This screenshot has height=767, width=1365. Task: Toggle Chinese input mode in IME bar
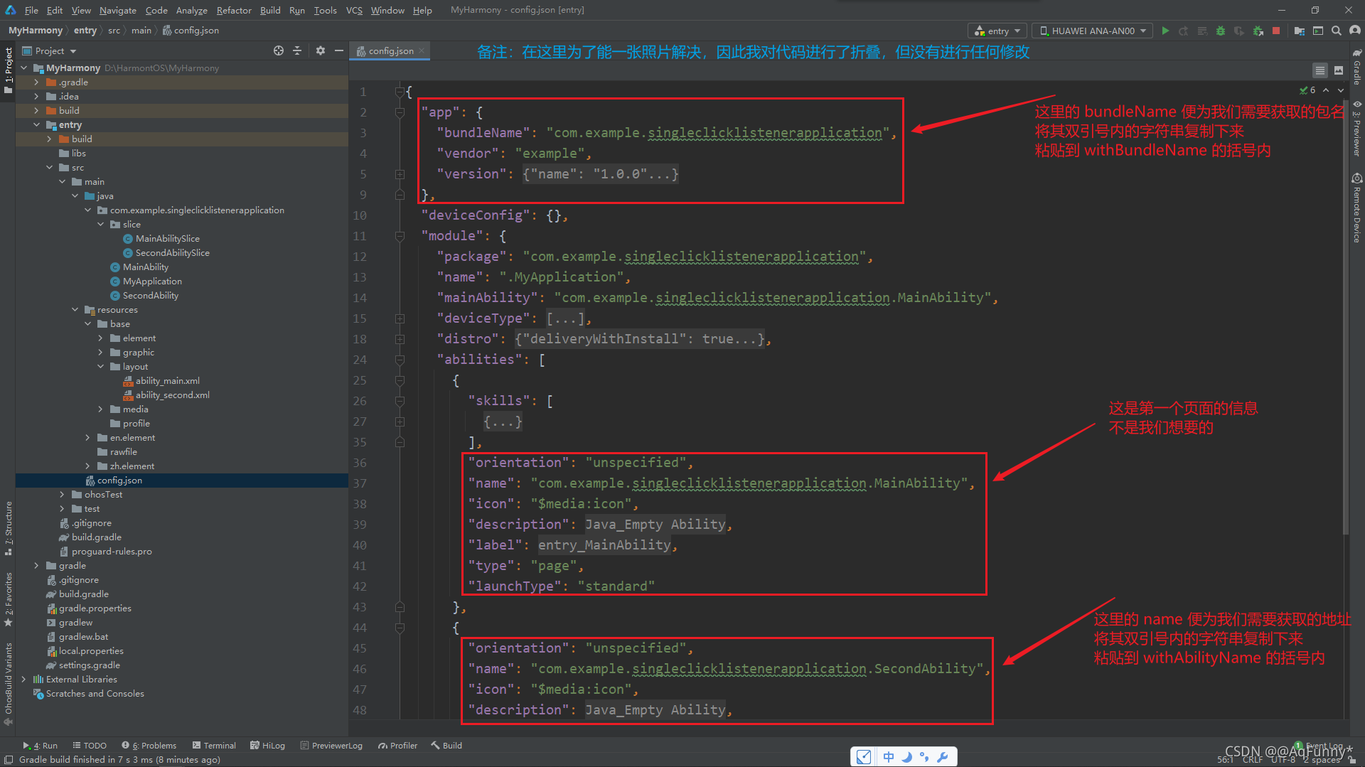(x=889, y=757)
